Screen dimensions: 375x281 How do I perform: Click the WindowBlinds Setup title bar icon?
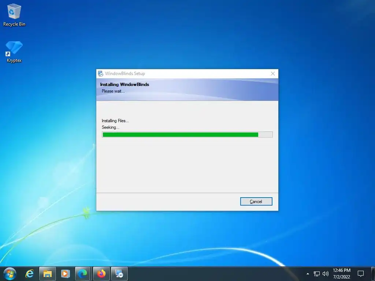coord(100,74)
